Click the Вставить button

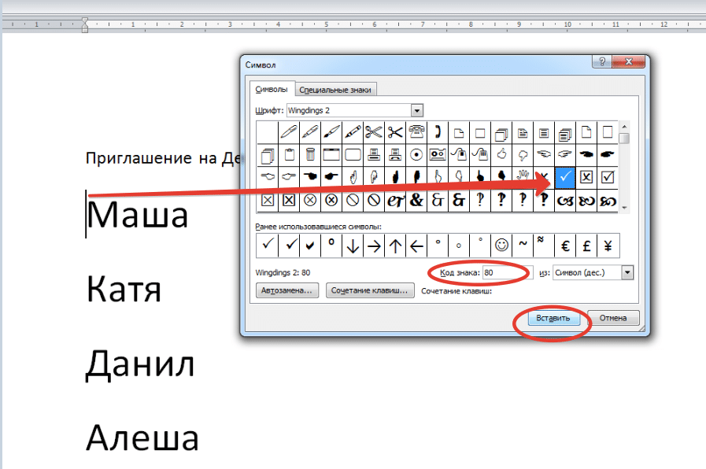click(x=553, y=318)
